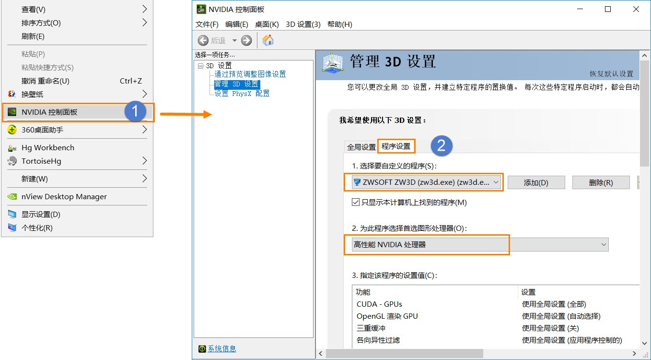Open the 帮助(H) menu
Image resolution: width=651 pixels, height=360 pixels.
[340, 24]
